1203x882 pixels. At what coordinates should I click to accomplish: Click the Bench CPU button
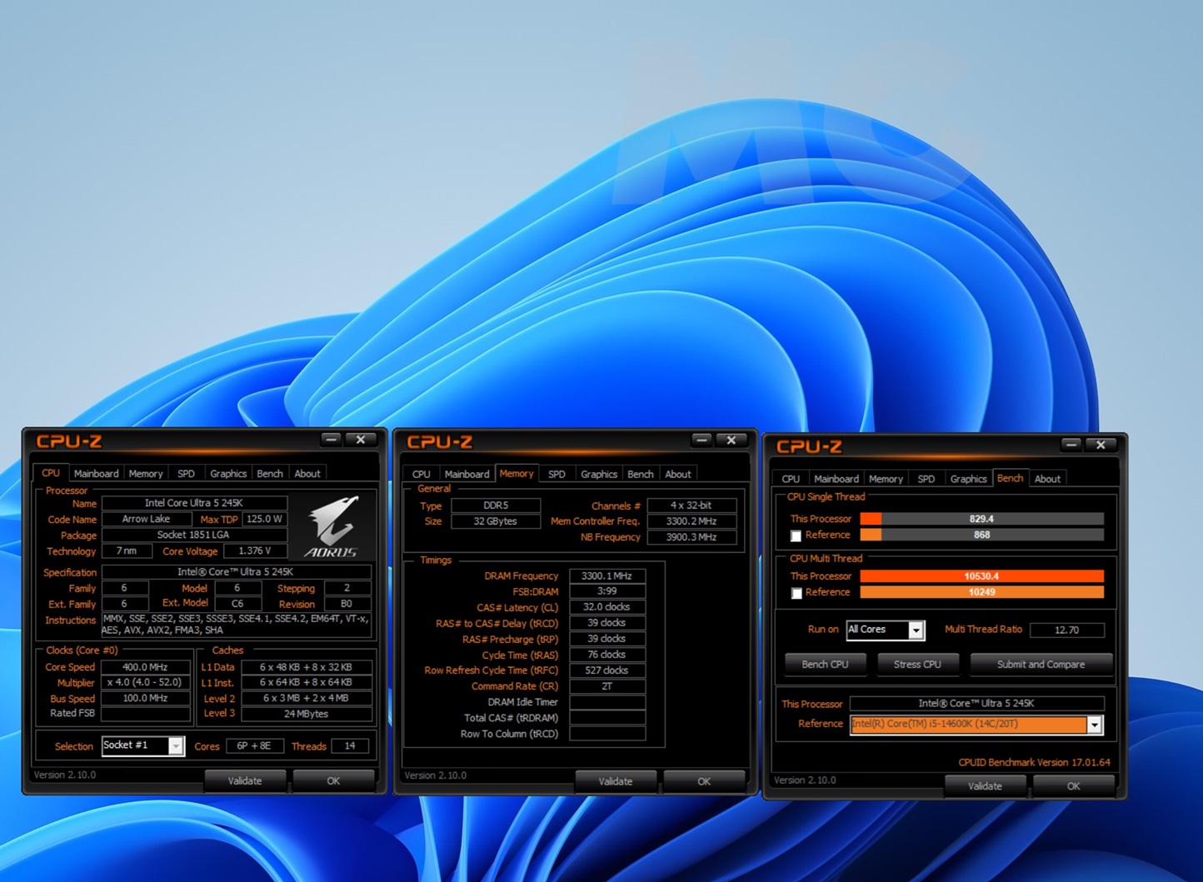point(825,665)
